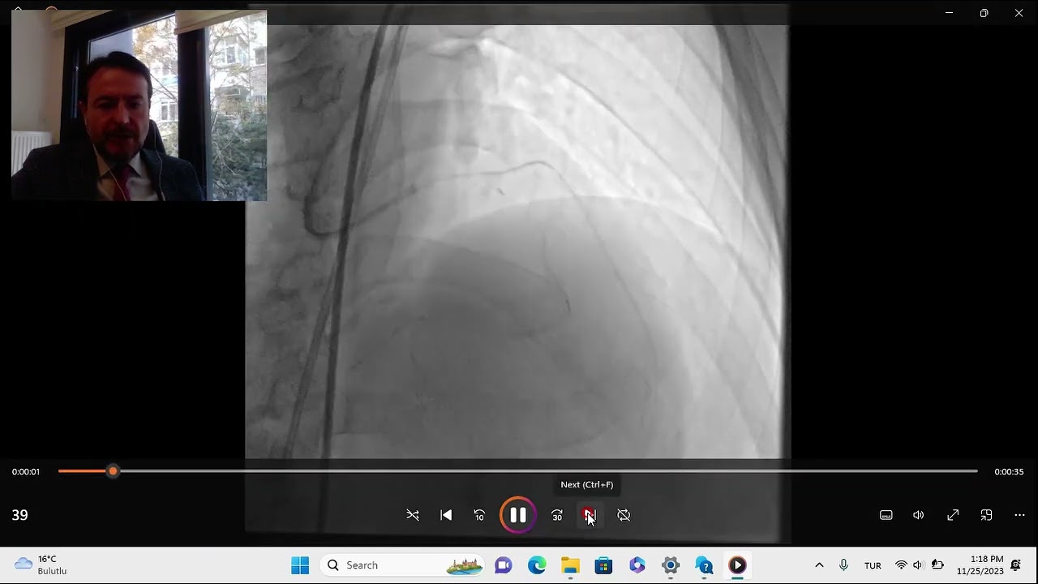The image size is (1038, 584).
Task: Launch Microsoft Edge from the taskbar
Action: click(537, 565)
